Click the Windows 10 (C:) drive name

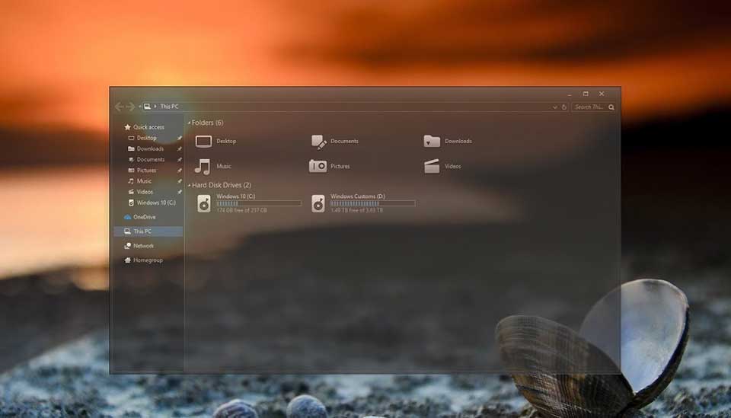tap(235, 196)
